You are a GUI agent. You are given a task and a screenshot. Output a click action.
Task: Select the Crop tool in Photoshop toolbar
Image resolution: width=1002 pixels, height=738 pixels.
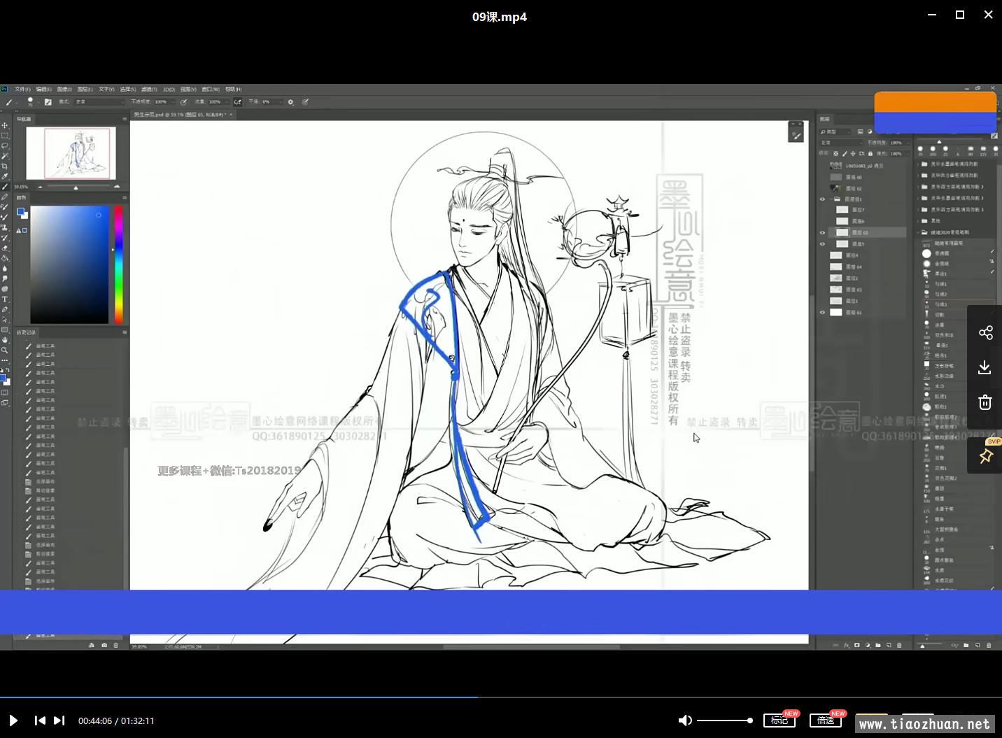pos(5,166)
